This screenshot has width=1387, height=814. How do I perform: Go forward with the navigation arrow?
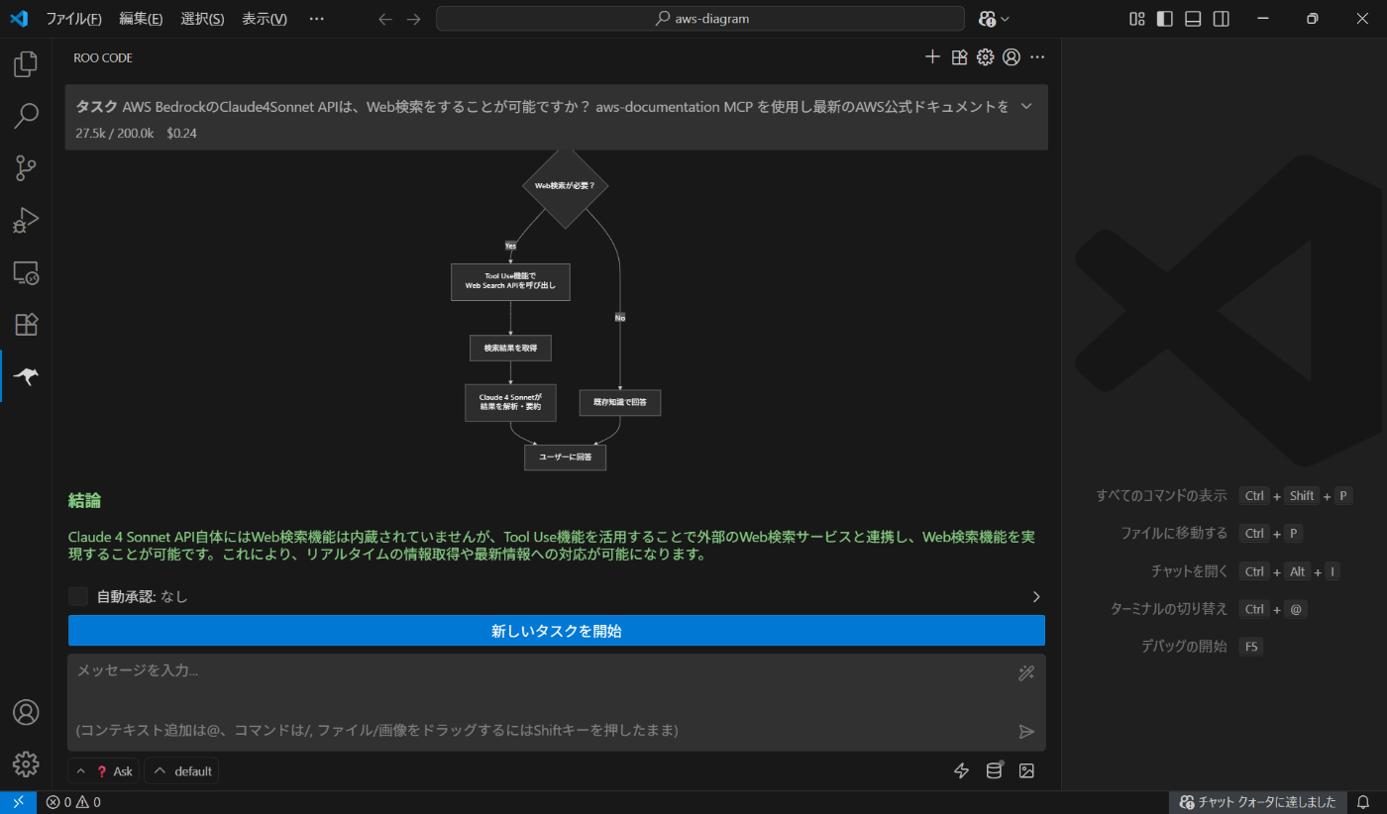pyautogui.click(x=414, y=19)
